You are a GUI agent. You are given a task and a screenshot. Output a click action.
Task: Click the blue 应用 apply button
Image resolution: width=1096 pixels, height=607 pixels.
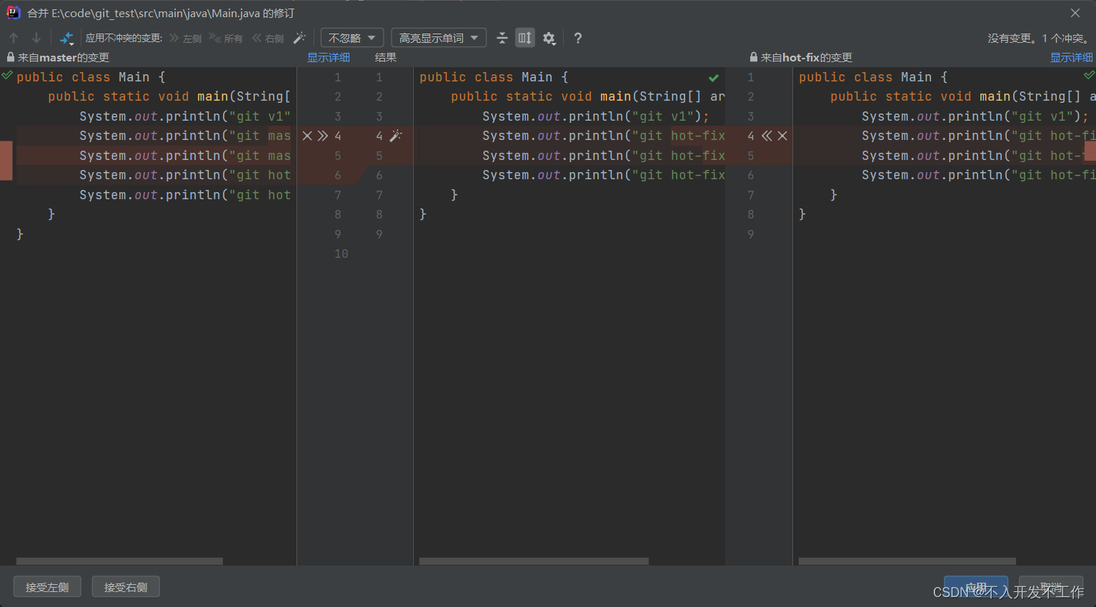[x=976, y=587]
